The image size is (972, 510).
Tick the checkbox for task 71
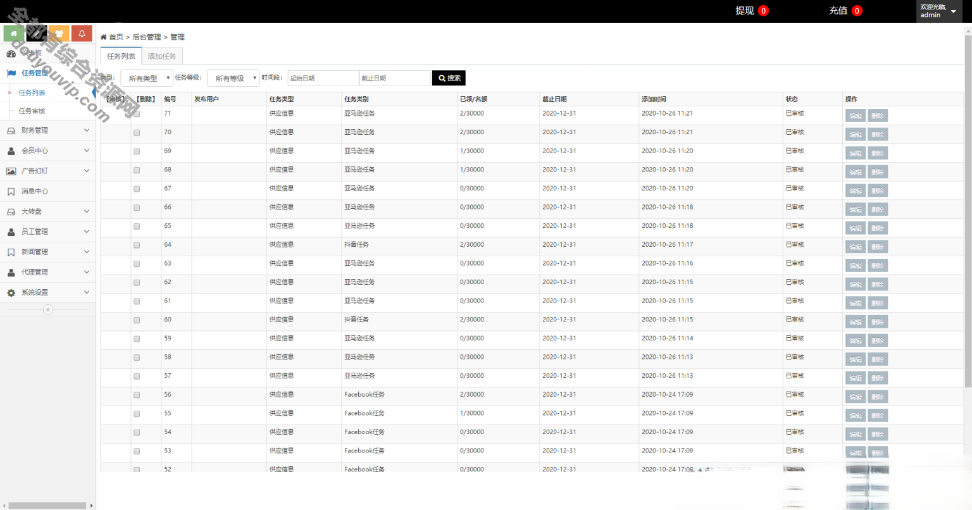137,114
